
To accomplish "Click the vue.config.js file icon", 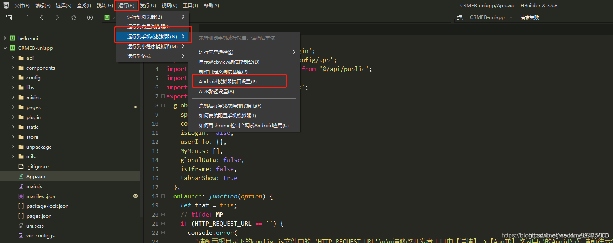I will point(21,235).
